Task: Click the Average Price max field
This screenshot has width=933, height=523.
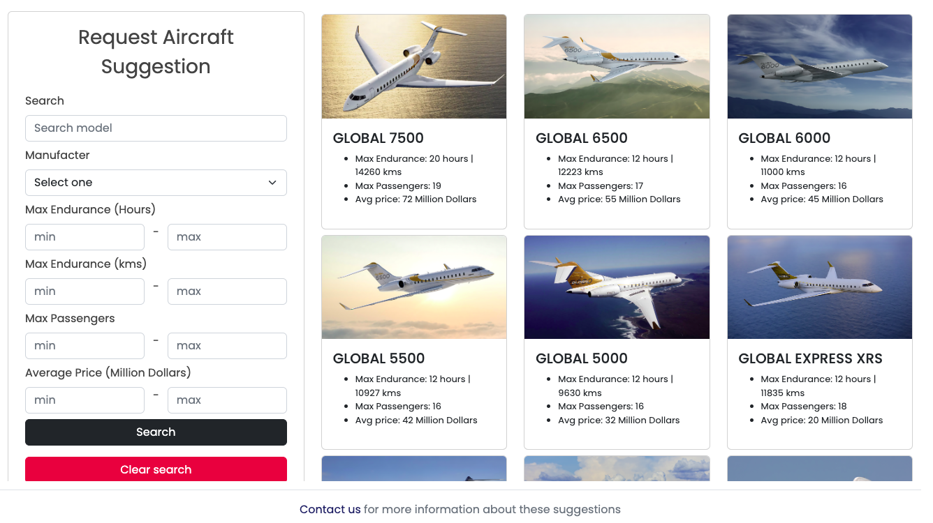Action: point(227,400)
